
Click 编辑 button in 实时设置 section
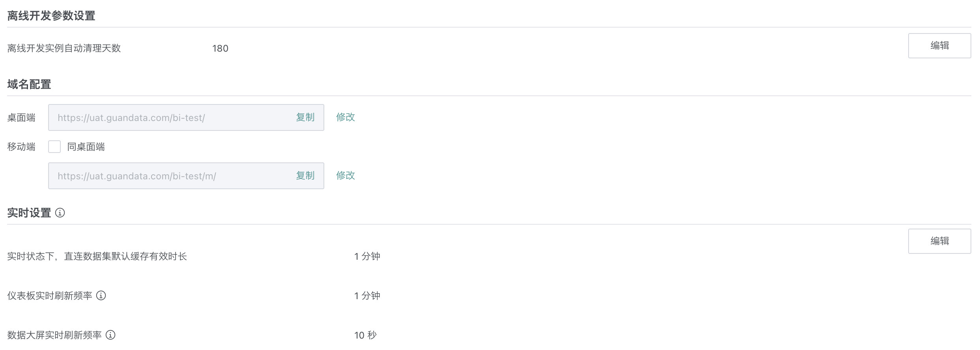[x=939, y=241]
